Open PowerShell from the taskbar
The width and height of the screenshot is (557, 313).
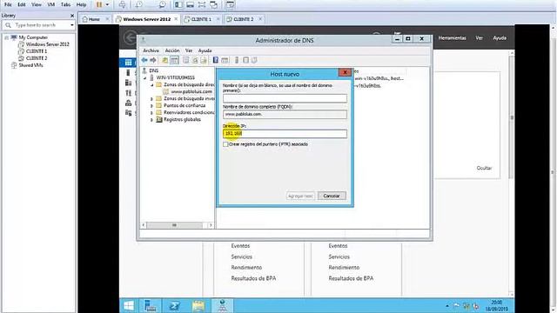(x=174, y=305)
